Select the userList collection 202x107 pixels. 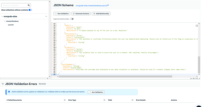point(11,25)
